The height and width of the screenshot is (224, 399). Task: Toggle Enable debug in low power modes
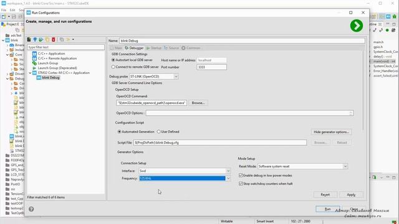tap(241, 175)
